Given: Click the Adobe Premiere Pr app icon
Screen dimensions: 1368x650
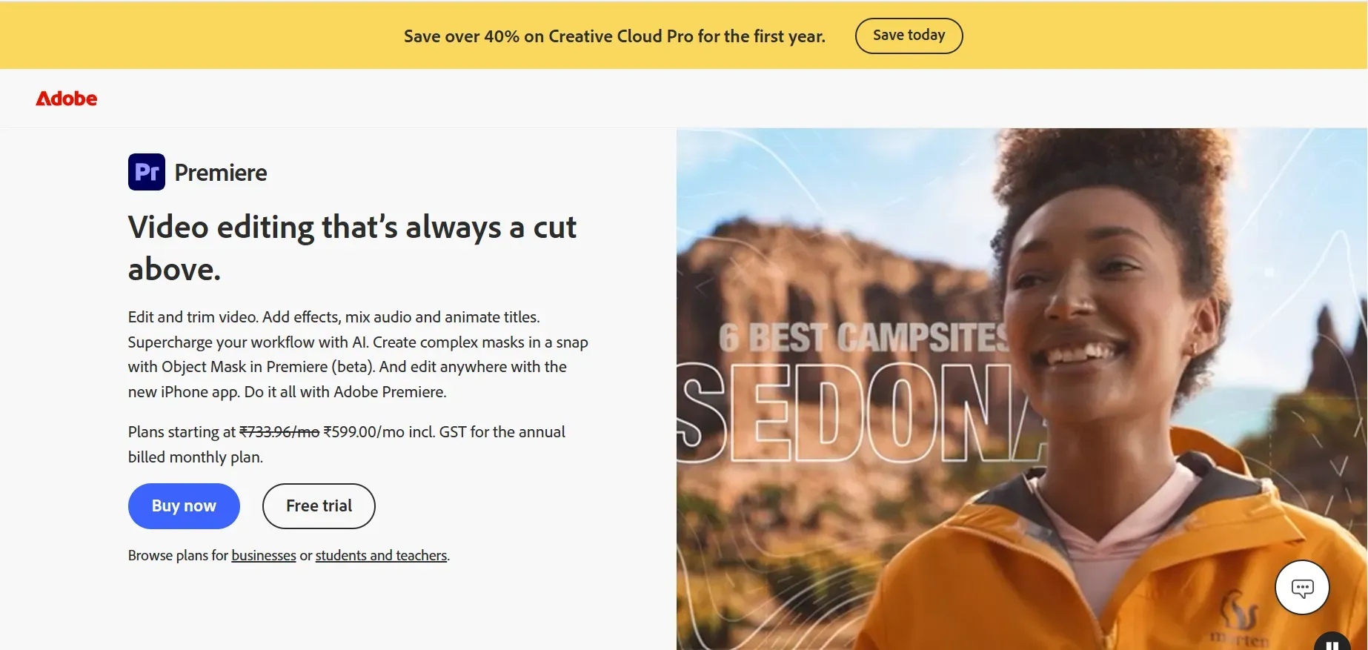Looking at the screenshot, I should tap(147, 171).
